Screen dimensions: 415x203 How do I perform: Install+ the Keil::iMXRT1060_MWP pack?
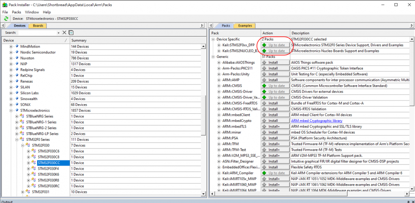point(275,184)
